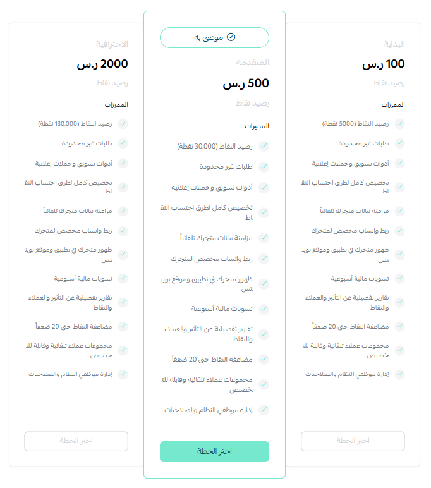Click check icon for unlimited orders in starter plan
Screen dimensions: 431x488
(399, 143)
